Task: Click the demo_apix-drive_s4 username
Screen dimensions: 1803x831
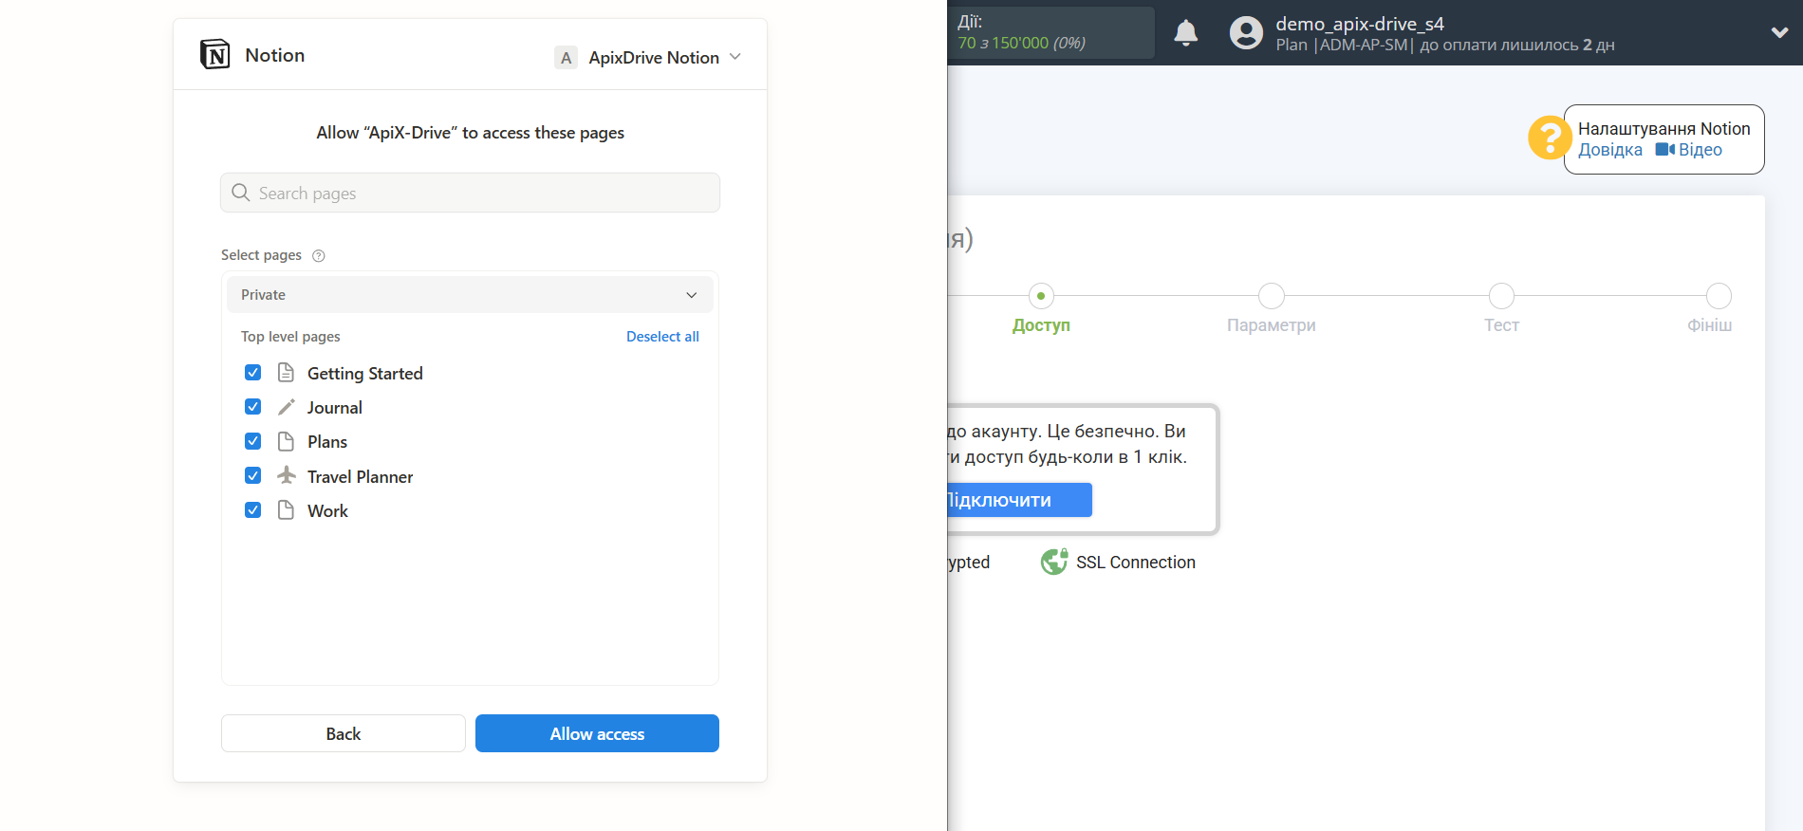Action: (1360, 24)
